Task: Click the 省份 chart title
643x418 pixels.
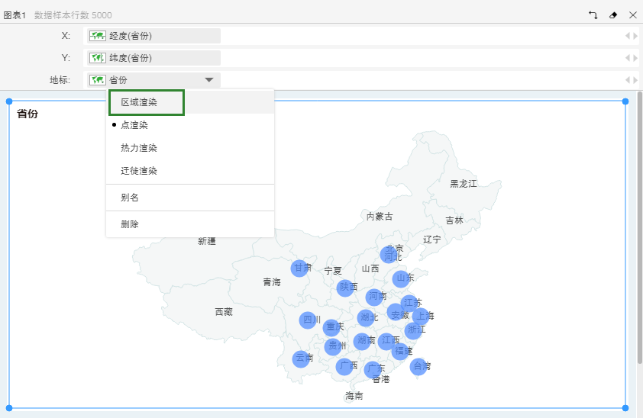Action: (x=27, y=114)
